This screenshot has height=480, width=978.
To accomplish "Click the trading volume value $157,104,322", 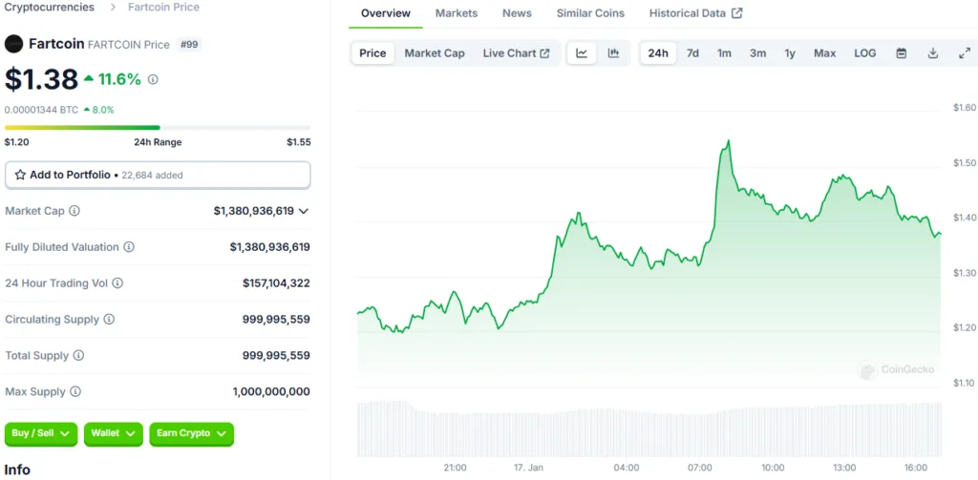I will [x=276, y=283].
